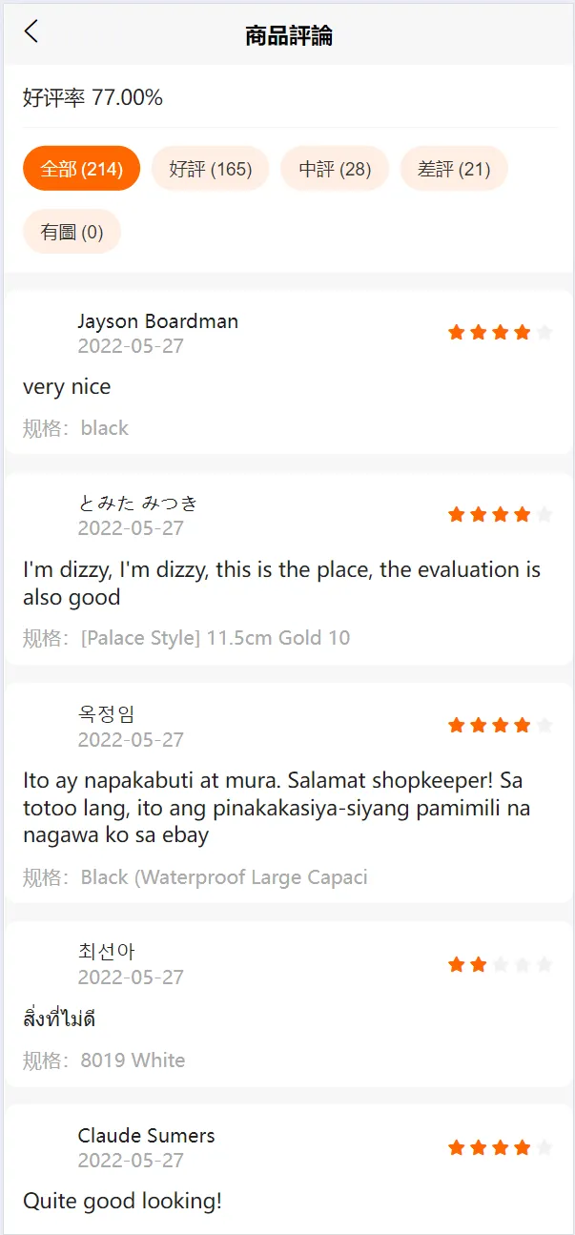Open the Tagalog review by 옥정임

click(x=277, y=808)
